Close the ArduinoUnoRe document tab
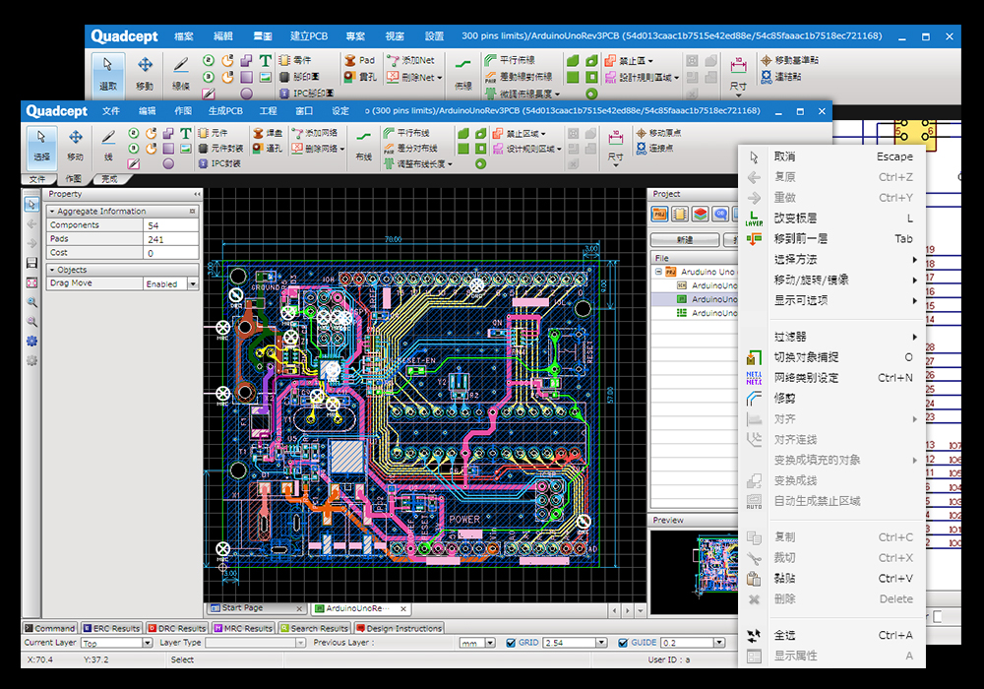The height and width of the screenshot is (689, 984). click(402, 608)
